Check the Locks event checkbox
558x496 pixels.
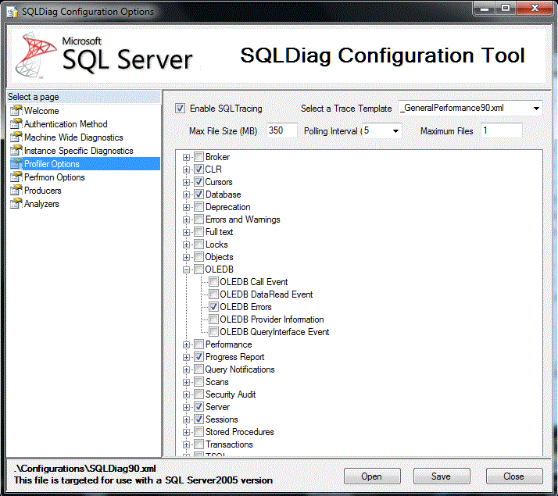pos(199,244)
